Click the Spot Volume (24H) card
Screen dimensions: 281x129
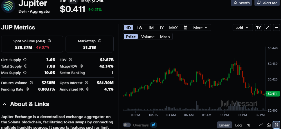click(x=32, y=44)
